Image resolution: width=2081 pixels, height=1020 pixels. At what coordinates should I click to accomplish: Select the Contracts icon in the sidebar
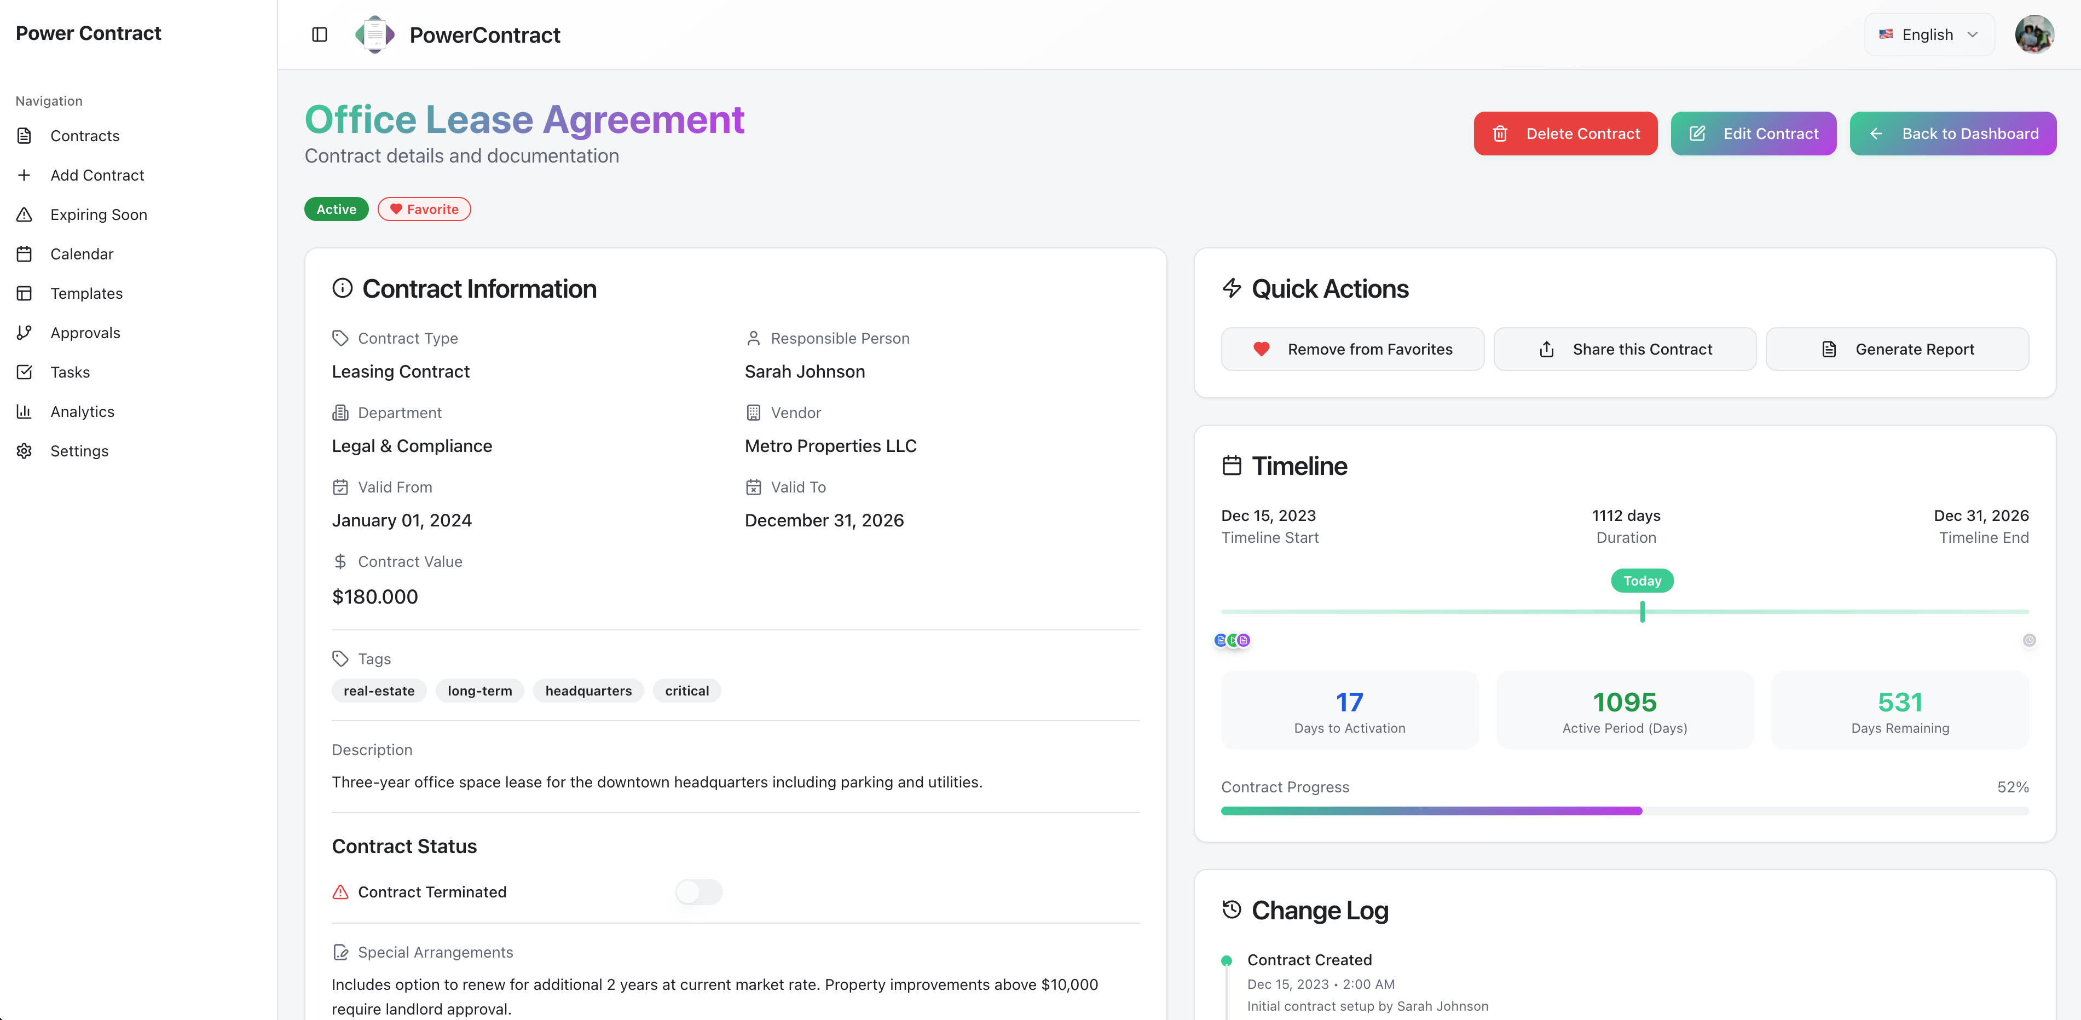point(24,136)
